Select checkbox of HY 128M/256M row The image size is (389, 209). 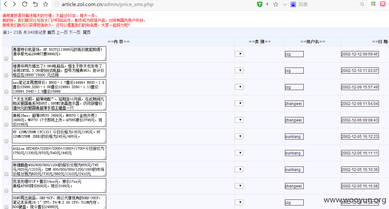(x=6, y=141)
